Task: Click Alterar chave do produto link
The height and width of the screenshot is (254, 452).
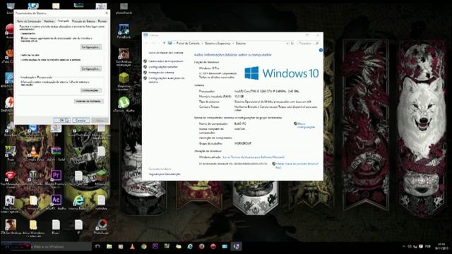Action: (297, 165)
